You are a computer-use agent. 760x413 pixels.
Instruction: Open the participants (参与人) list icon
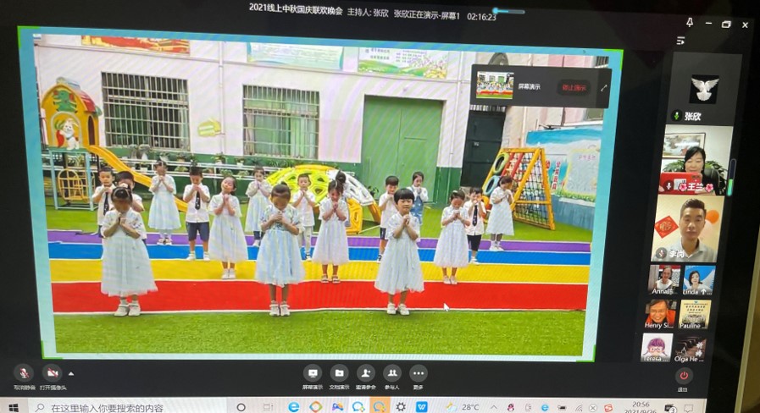point(392,373)
